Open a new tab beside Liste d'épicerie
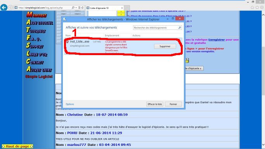Image resolution: width=265 pixels, height=149 pixels. click(127, 8)
